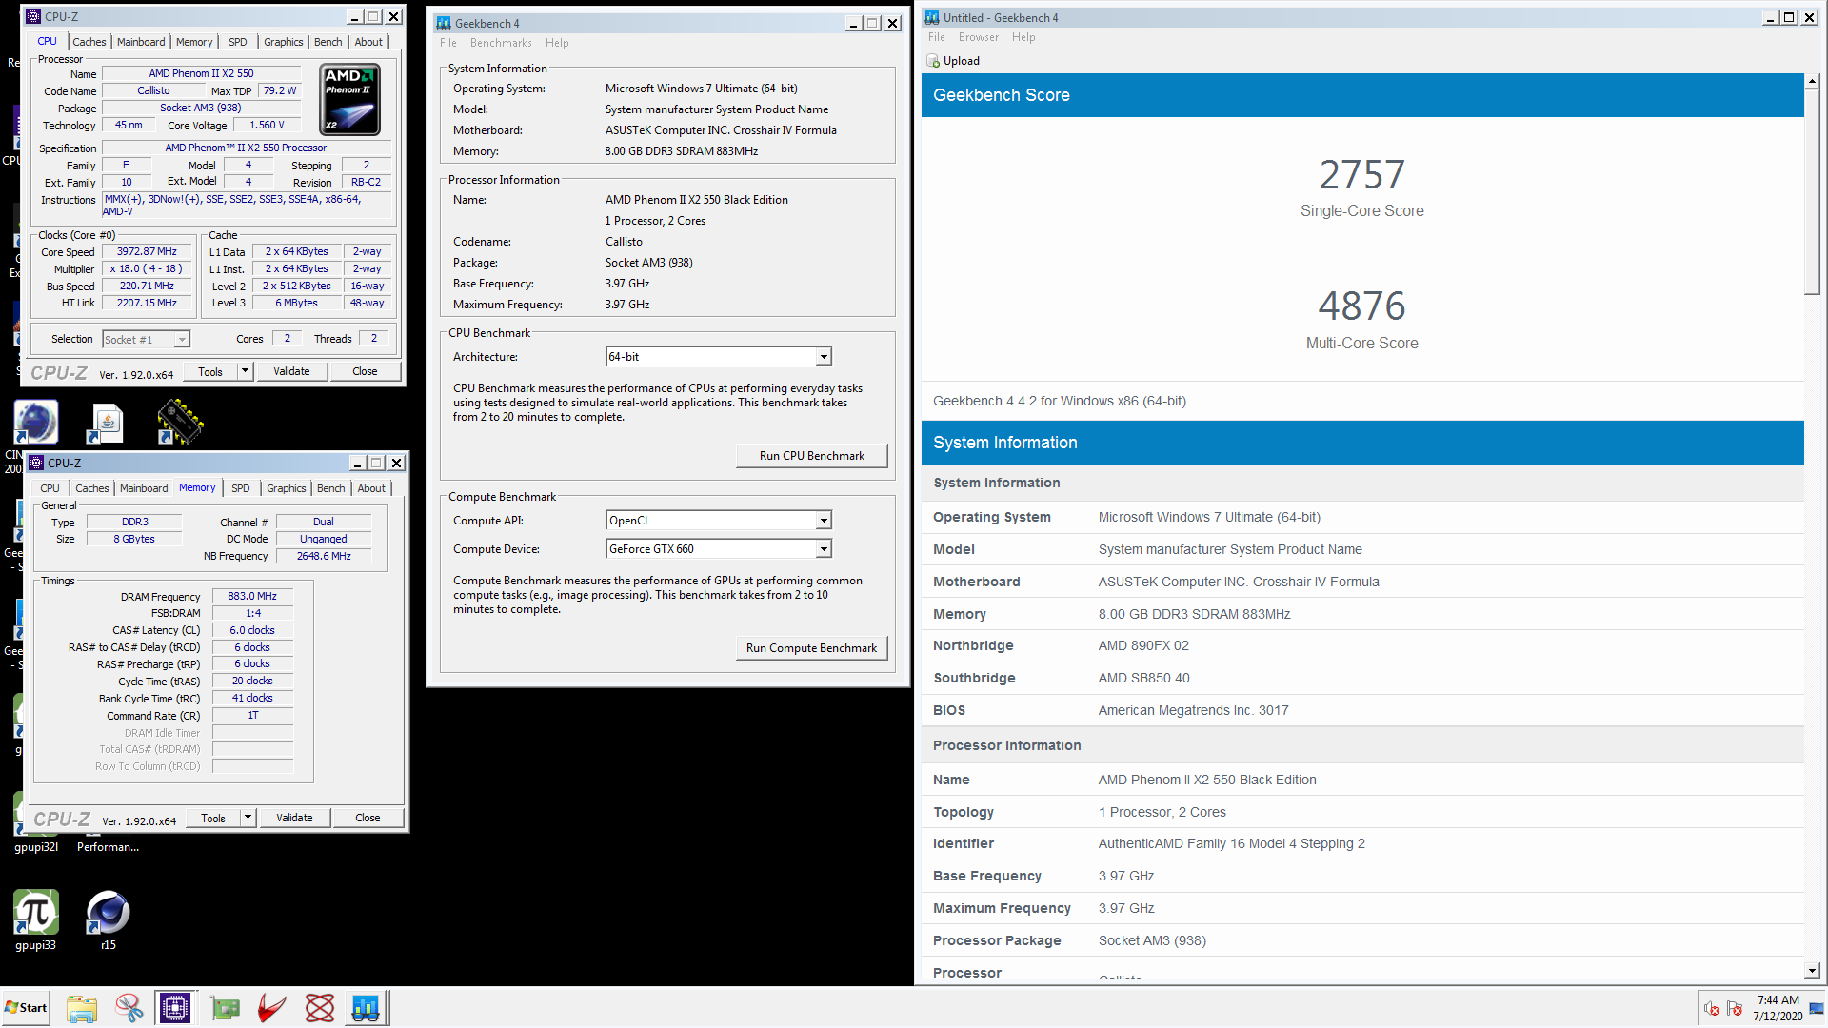Click the Geekbench results scrollbar thumb
Screen dimensions: 1828x1028
[1812, 193]
